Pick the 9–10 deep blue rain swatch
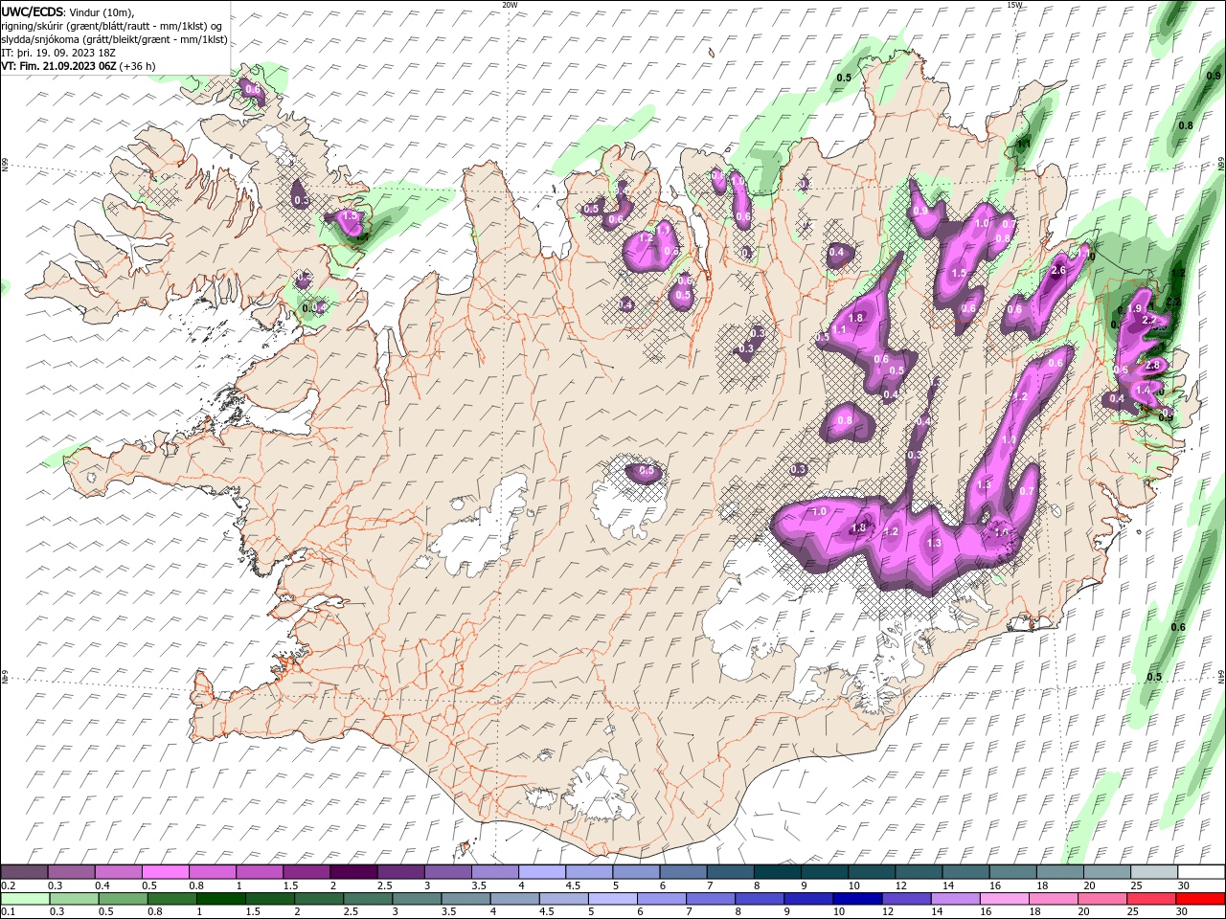The height and width of the screenshot is (919, 1226). pos(807,899)
